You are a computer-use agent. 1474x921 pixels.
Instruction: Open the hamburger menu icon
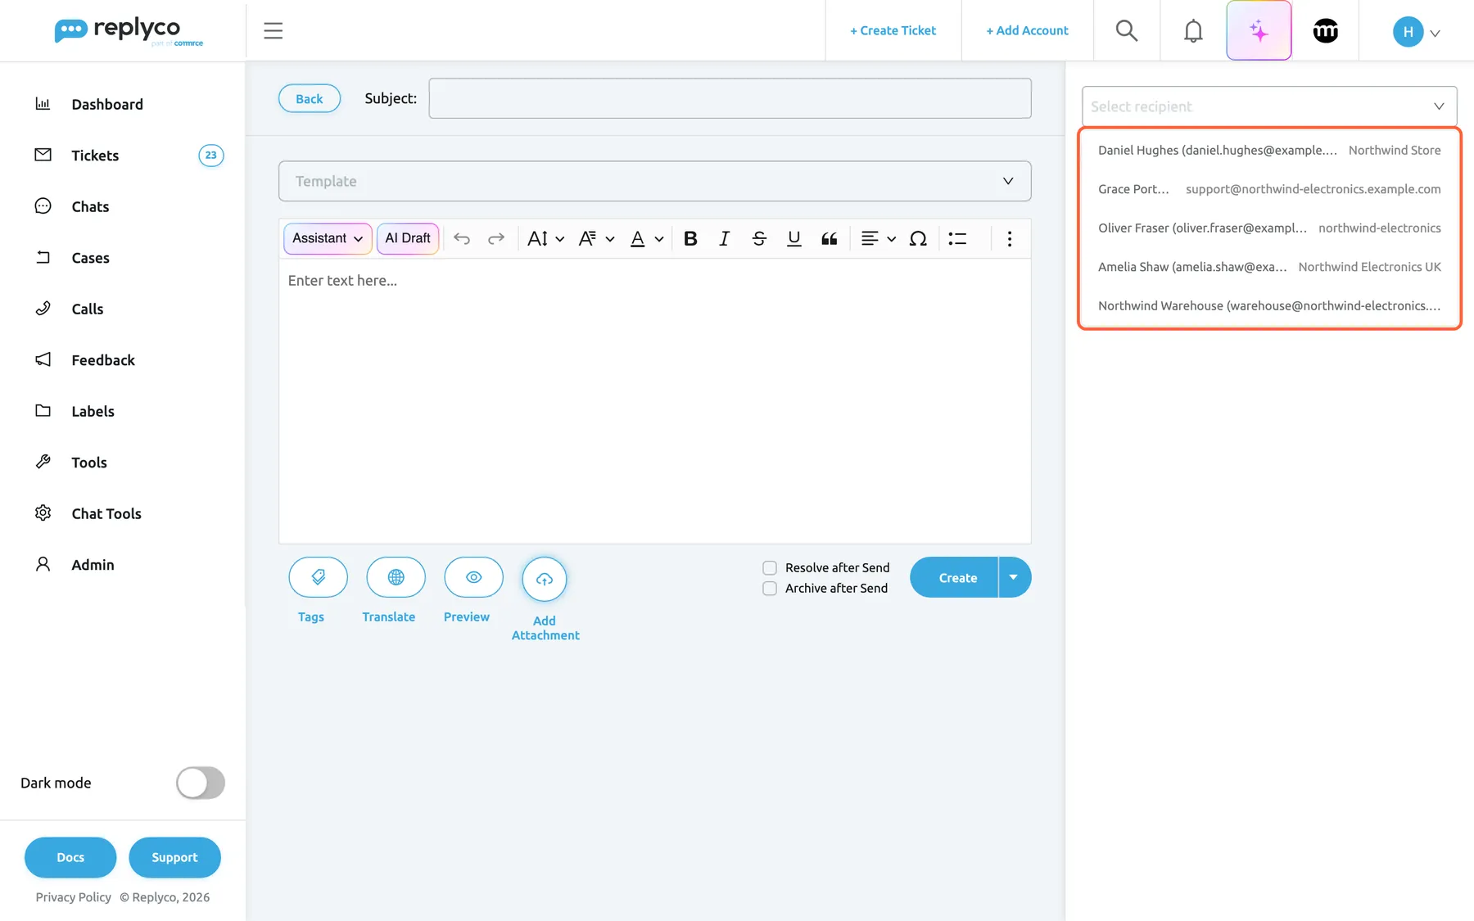click(273, 31)
